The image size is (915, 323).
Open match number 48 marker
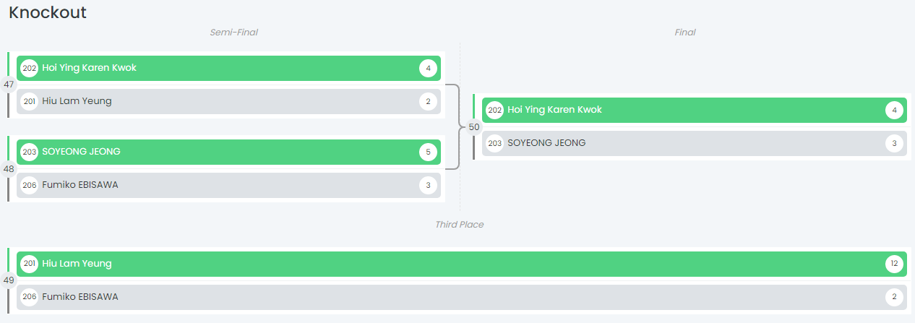[x=9, y=169]
